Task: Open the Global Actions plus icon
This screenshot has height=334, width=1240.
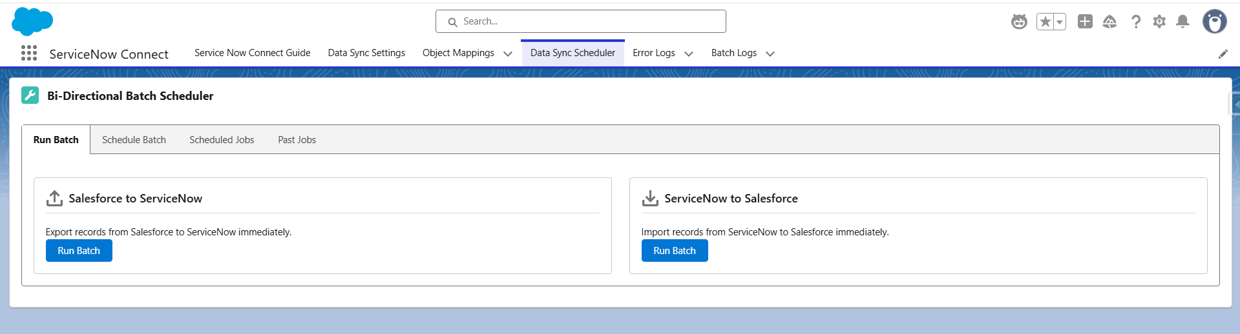Action: 1085,22
